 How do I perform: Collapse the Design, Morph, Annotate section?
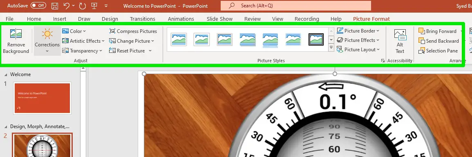[6, 126]
